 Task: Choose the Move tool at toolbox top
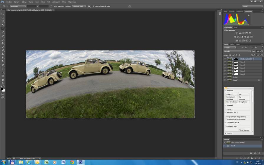3,14
